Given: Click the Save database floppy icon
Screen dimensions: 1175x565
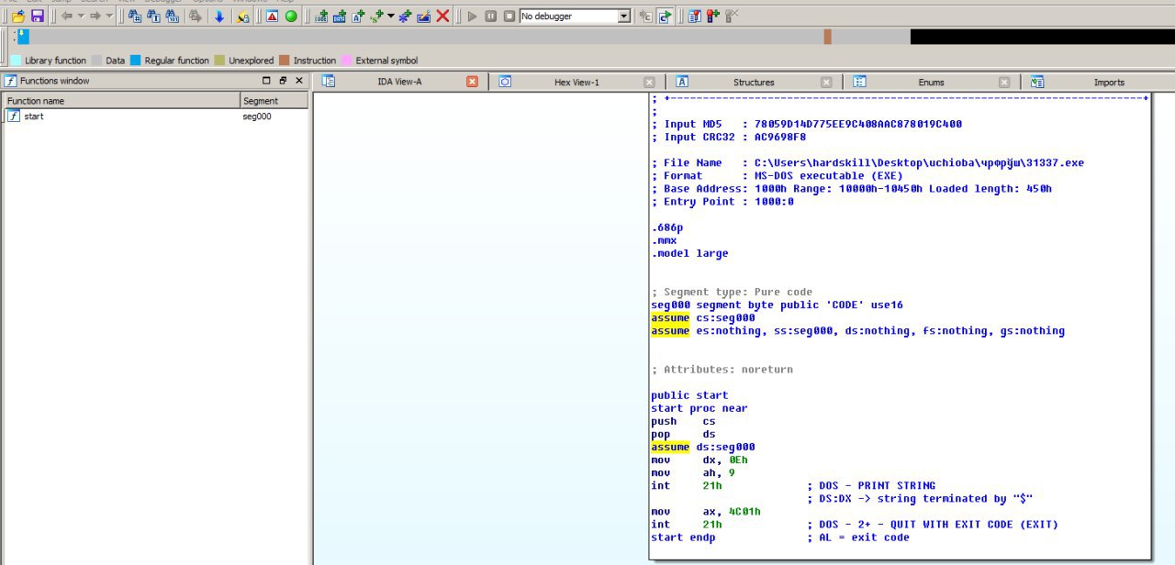Looking at the screenshot, I should tap(38, 17).
